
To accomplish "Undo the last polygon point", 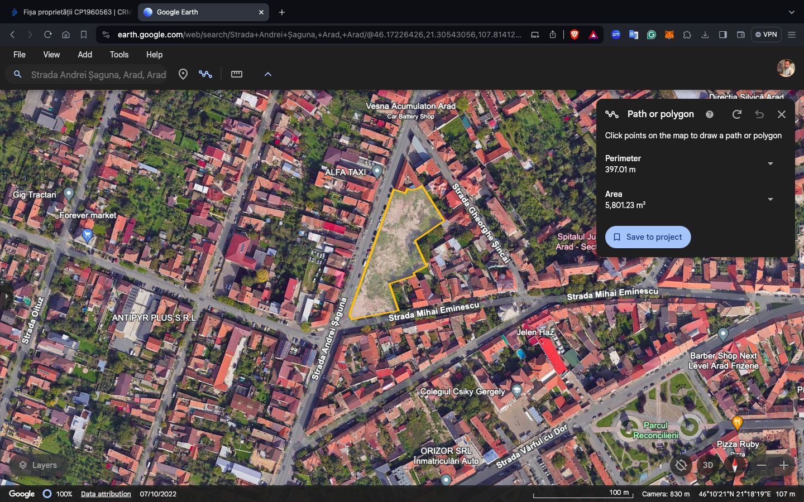I will (x=759, y=114).
